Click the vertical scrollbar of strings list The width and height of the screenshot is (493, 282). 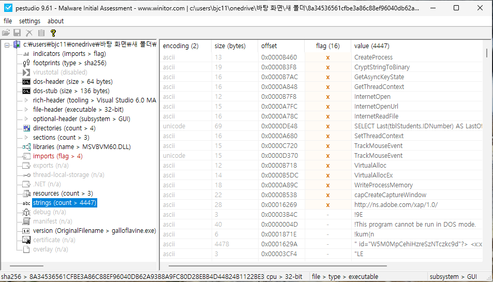click(x=486, y=155)
